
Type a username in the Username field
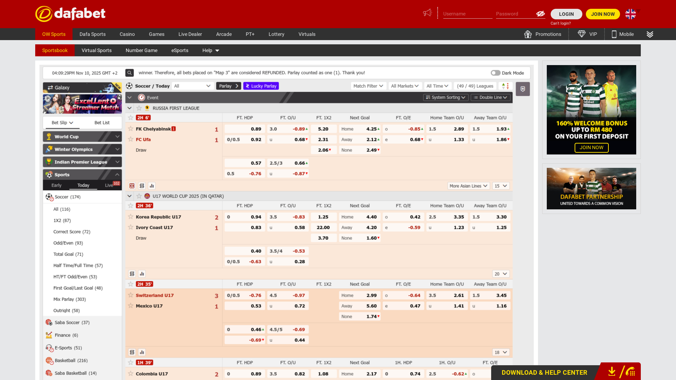coord(468,14)
